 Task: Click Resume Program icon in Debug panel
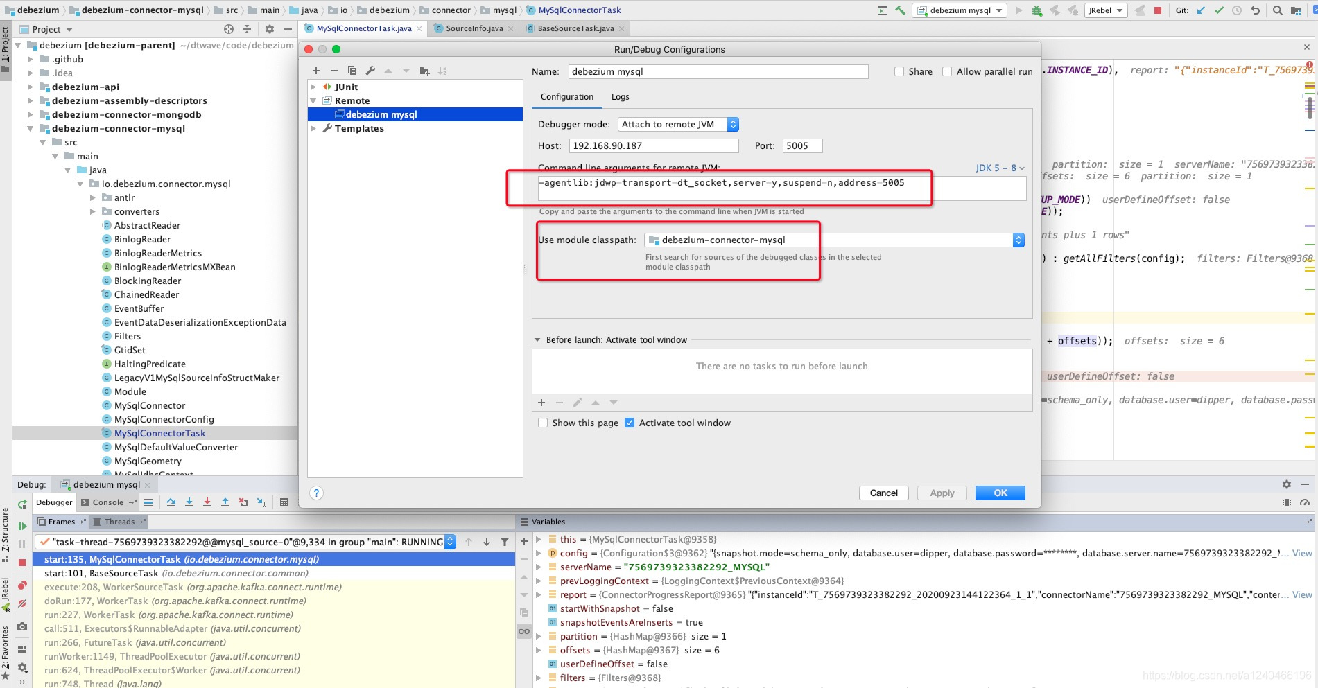coord(22,526)
